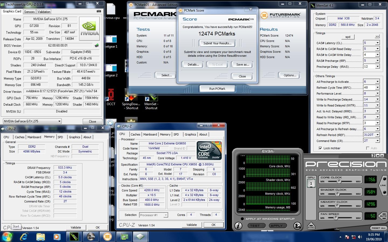Toggle AUTO fan speed in Precision
The image size is (388, 242).
point(383,216)
